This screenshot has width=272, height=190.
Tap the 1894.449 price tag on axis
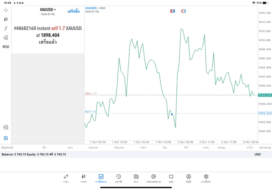coord(265,113)
